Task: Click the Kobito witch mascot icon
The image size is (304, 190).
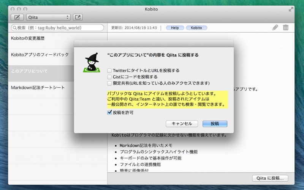Action: tap(92, 62)
